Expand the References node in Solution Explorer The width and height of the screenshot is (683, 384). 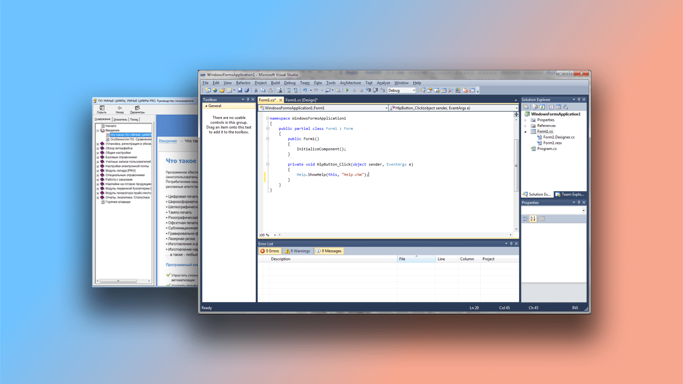click(525, 126)
